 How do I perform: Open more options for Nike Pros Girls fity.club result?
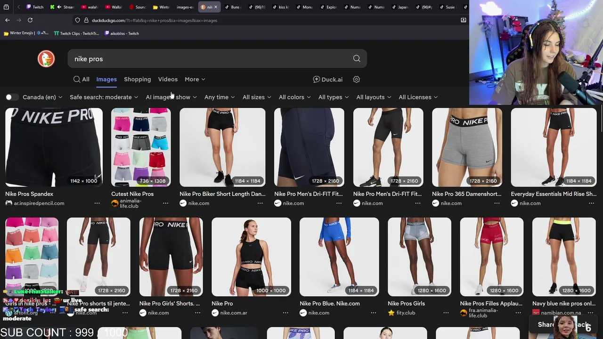(x=446, y=313)
